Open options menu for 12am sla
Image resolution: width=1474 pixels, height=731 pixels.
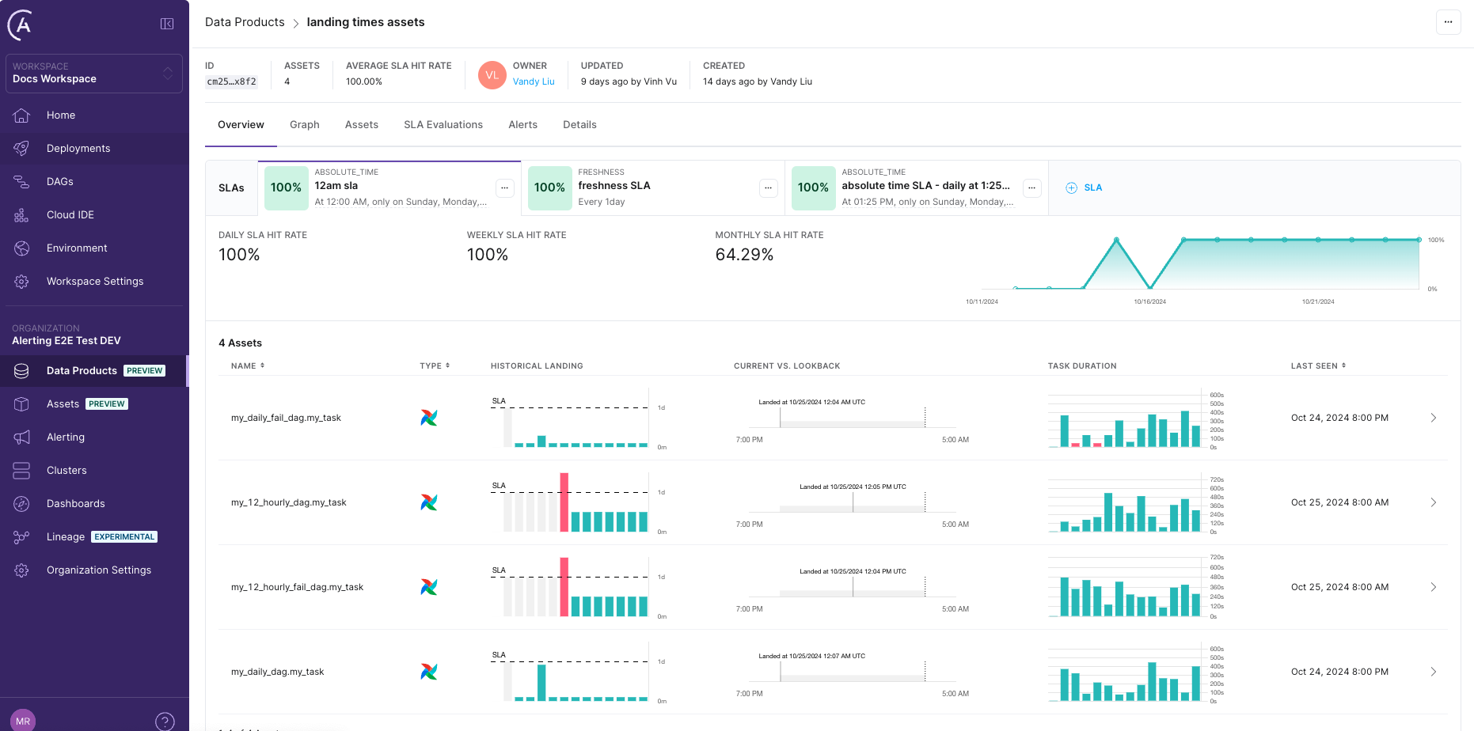[x=504, y=187]
